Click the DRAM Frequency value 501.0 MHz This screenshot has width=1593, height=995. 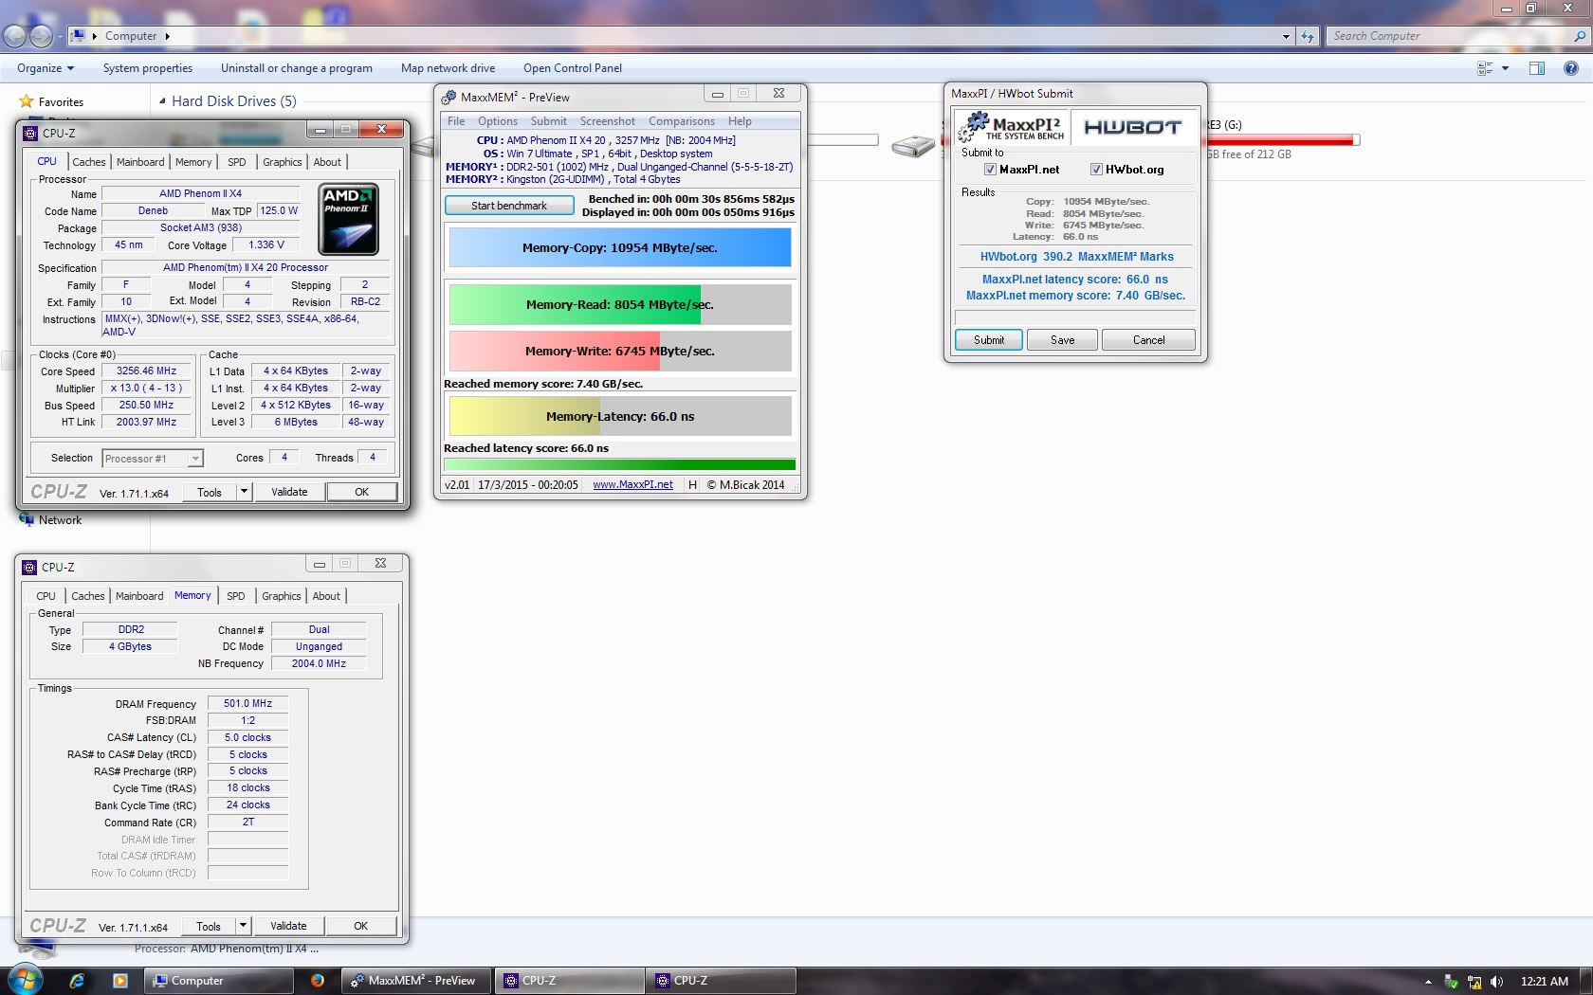(248, 704)
